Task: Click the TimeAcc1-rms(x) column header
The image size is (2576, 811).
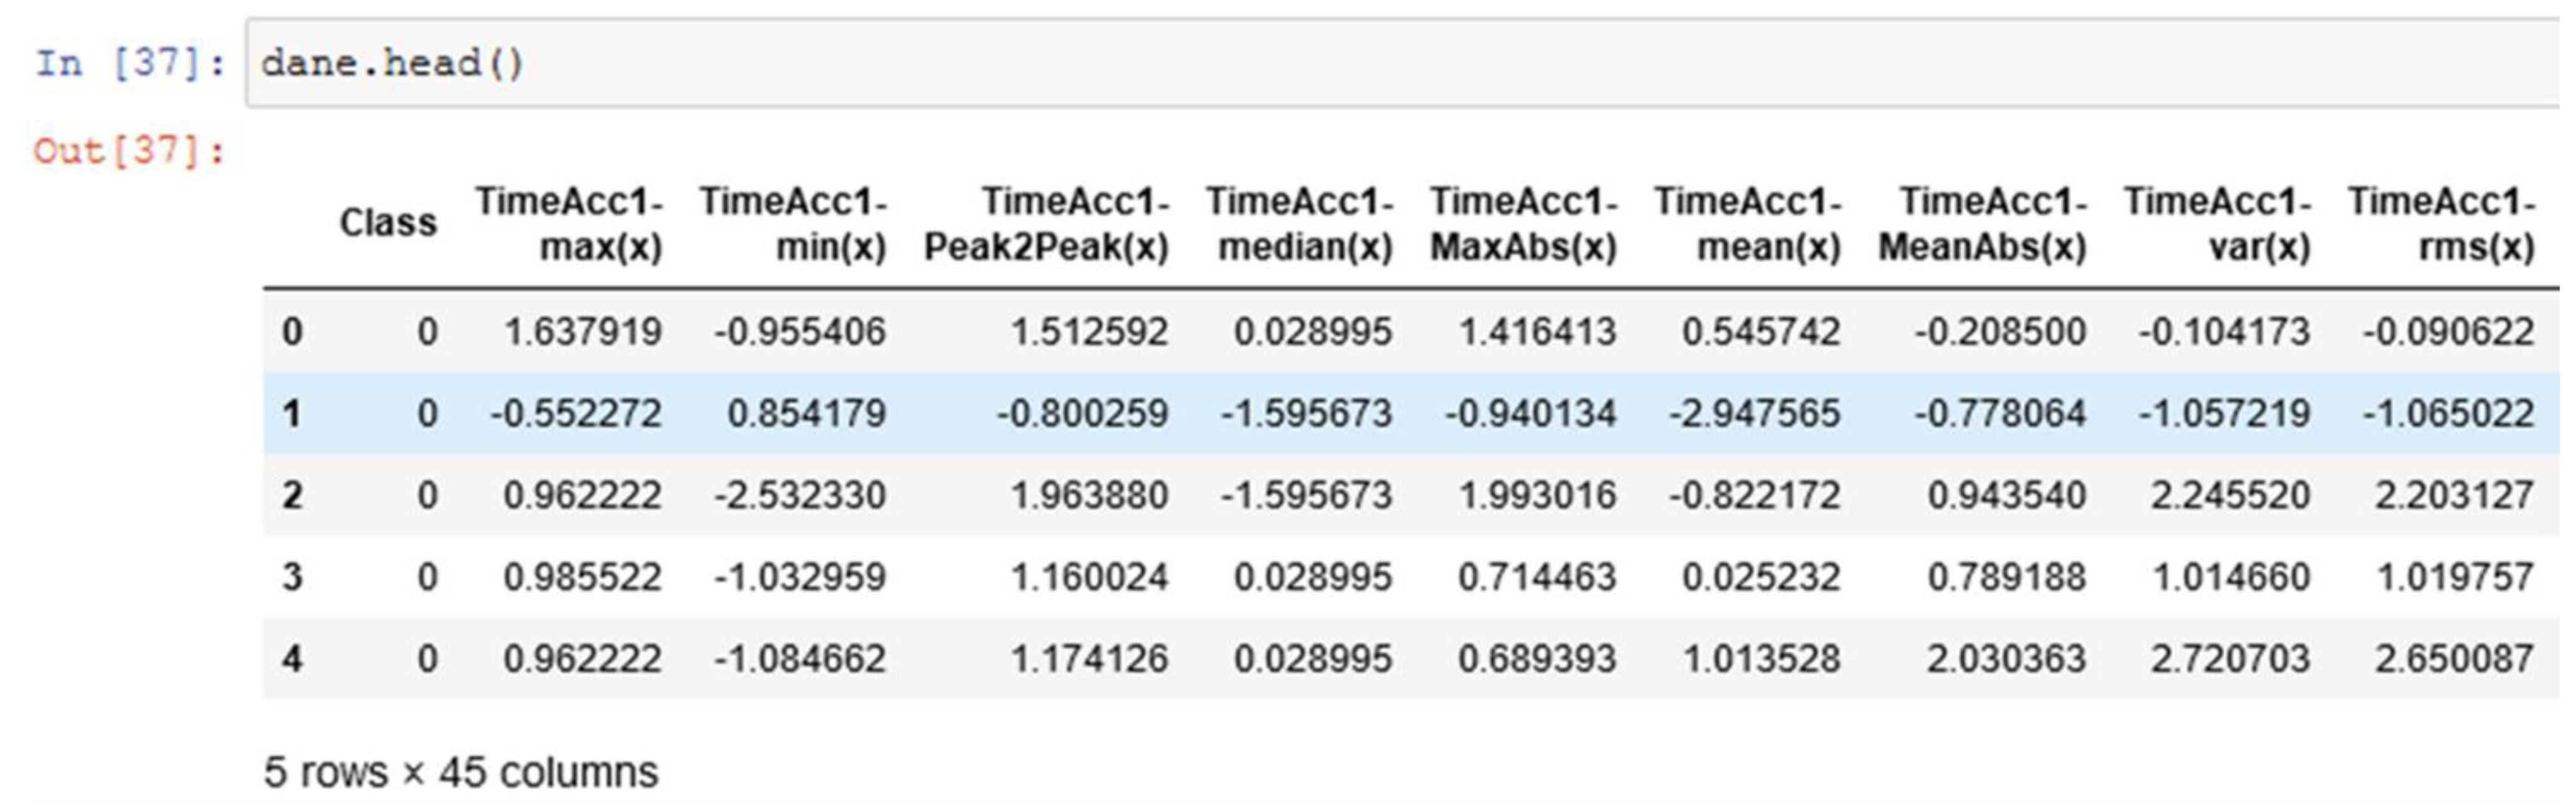Action: (x=2442, y=224)
